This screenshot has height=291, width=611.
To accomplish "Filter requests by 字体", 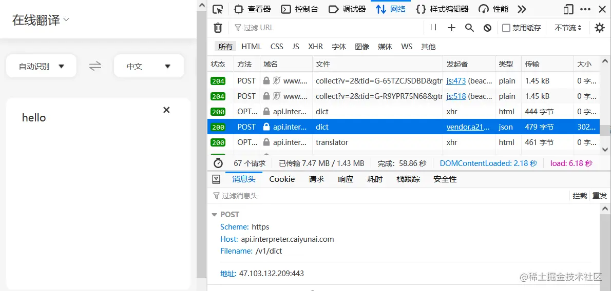I will 339,47.
